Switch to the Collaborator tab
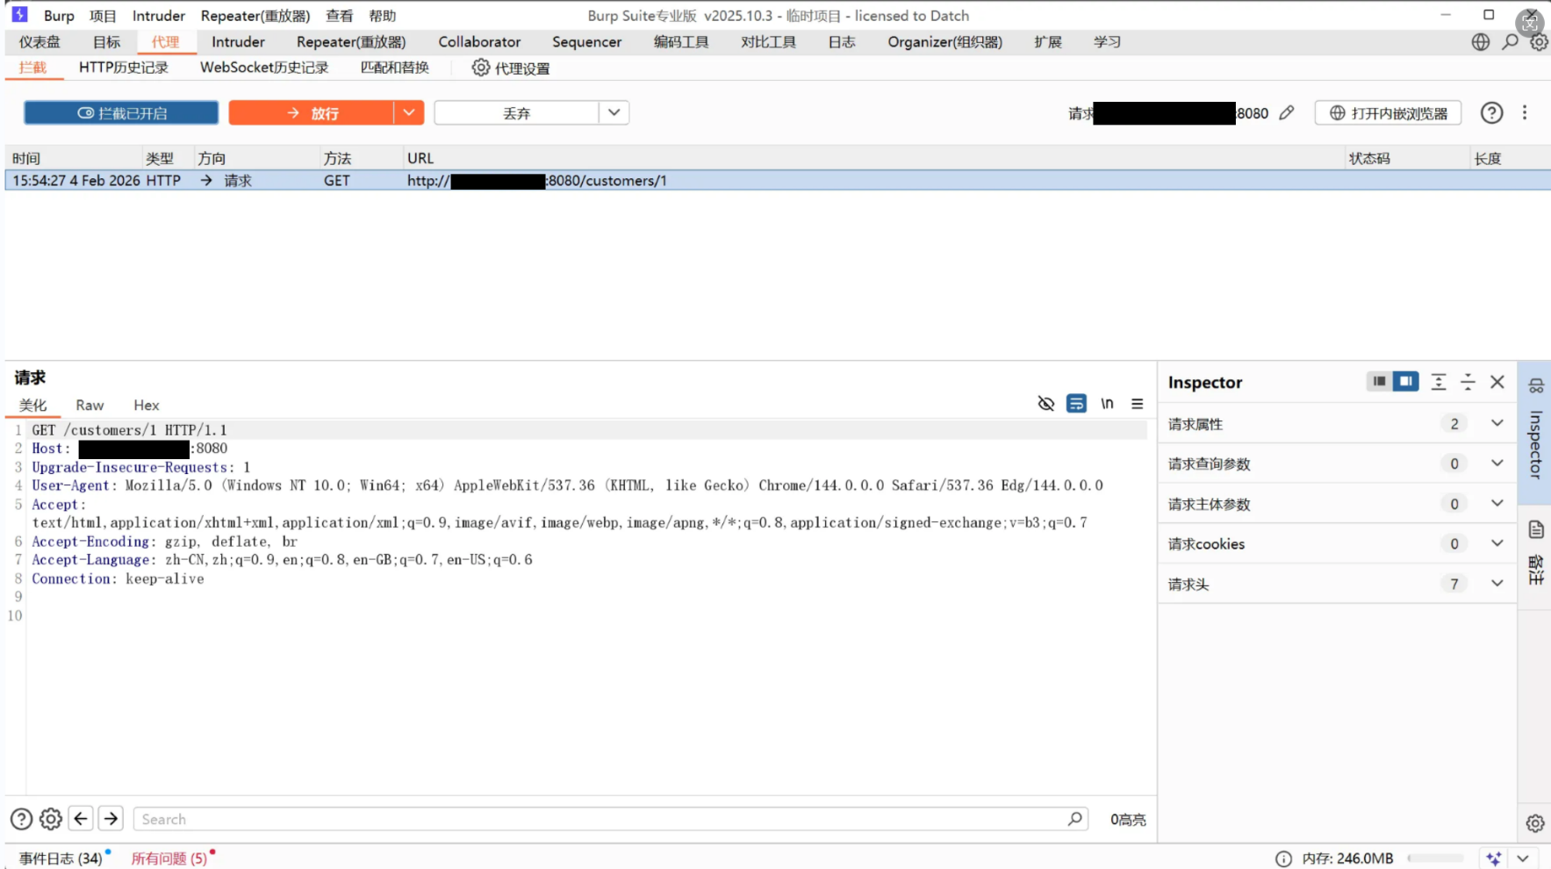Viewport: 1551px width, 869px height. pos(479,42)
